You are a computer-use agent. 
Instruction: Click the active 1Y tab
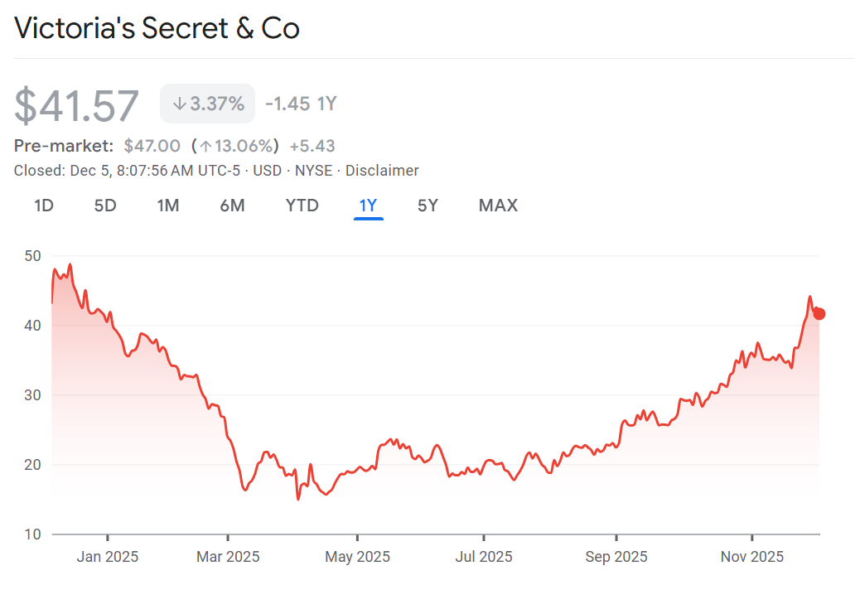coord(368,206)
